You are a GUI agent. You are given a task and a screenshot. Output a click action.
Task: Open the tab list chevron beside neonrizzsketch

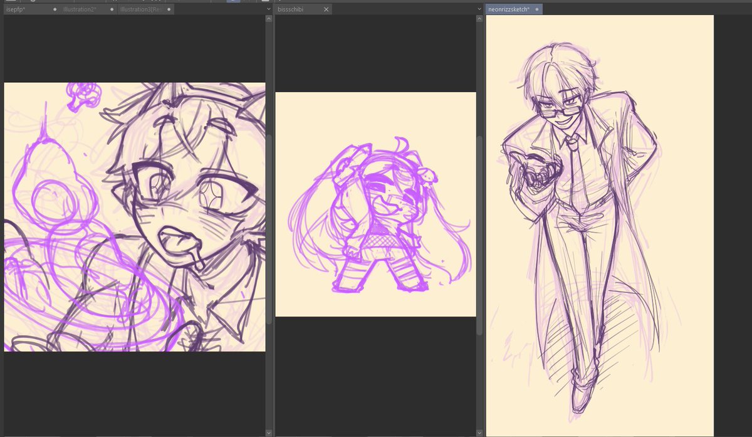pyautogui.click(x=479, y=9)
